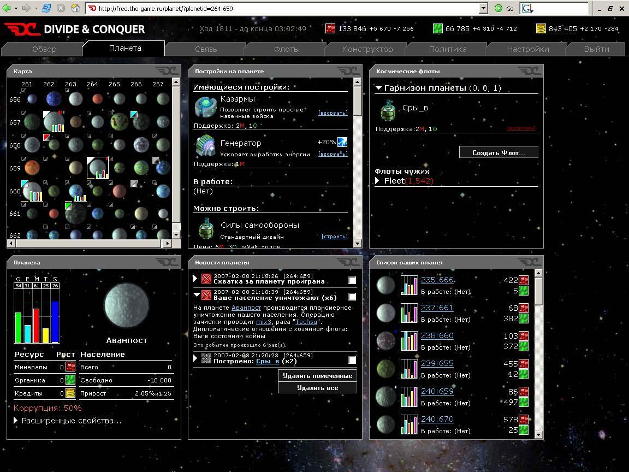Click the Казармы barracks building icon

[206, 108]
